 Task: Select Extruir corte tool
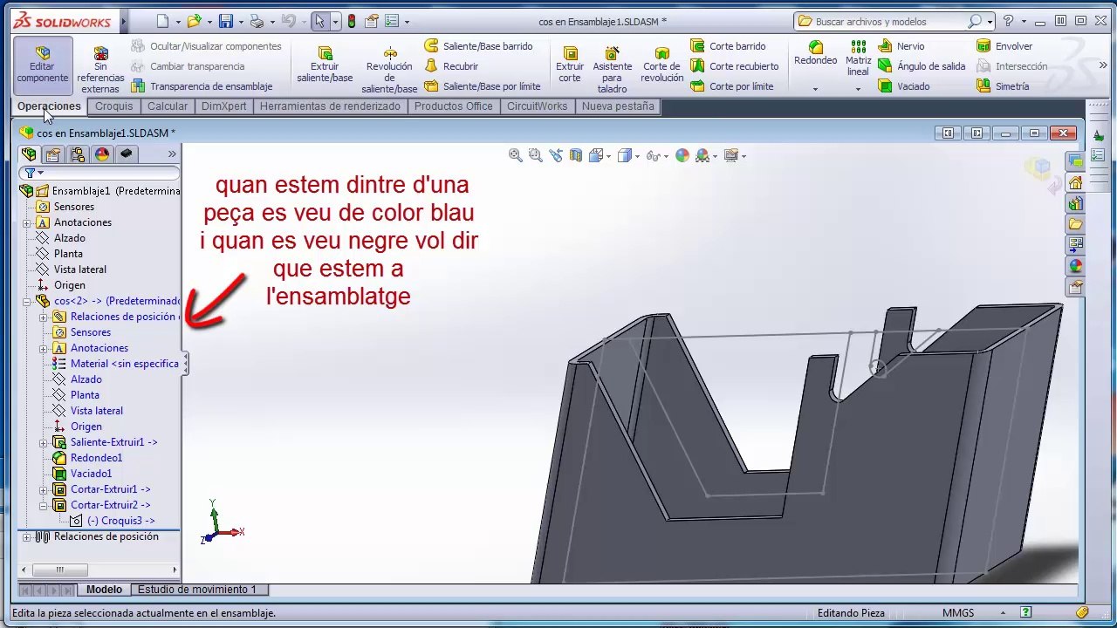pos(570,65)
